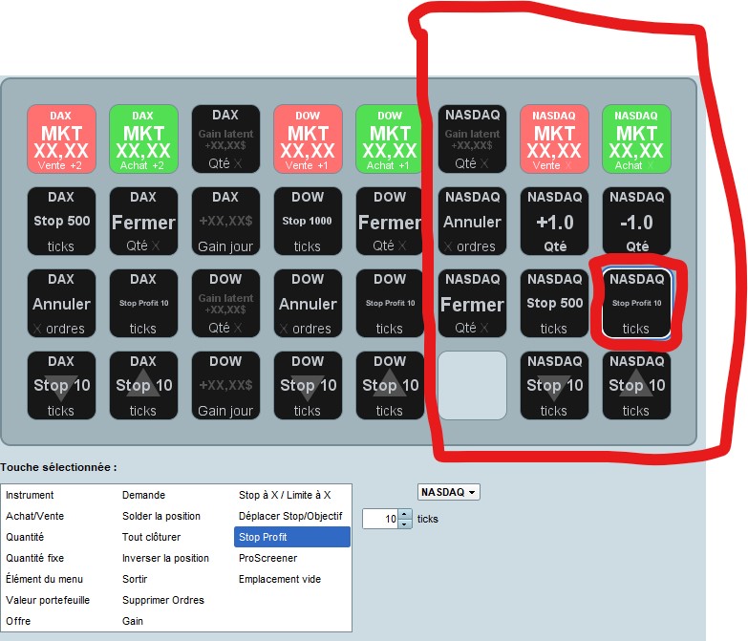Select the DAX Stop 10 up-arrow key

point(143,385)
